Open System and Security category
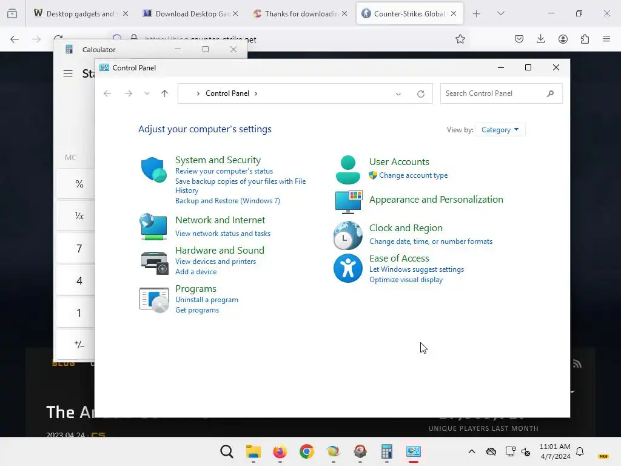 click(218, 160)
